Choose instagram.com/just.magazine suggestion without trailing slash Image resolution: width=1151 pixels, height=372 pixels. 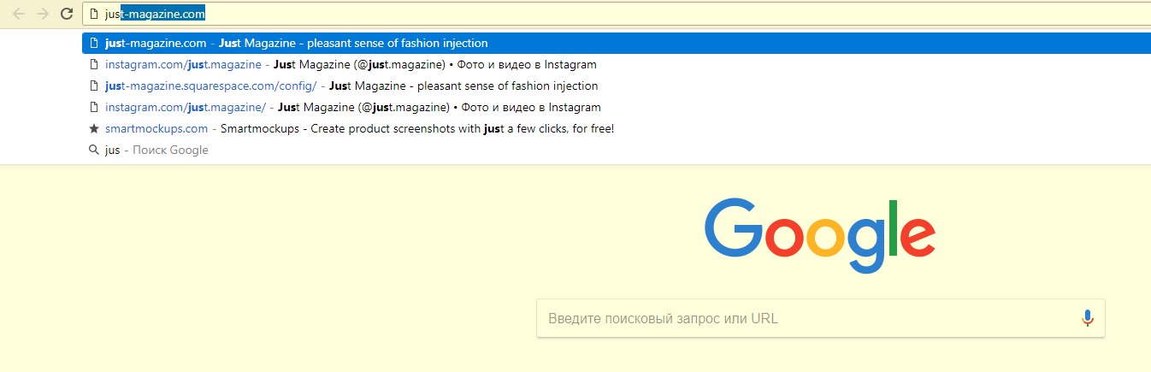click(x=616, y=64)
